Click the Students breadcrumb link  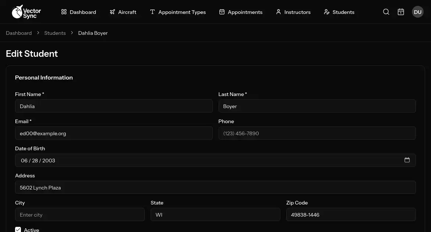55,33
